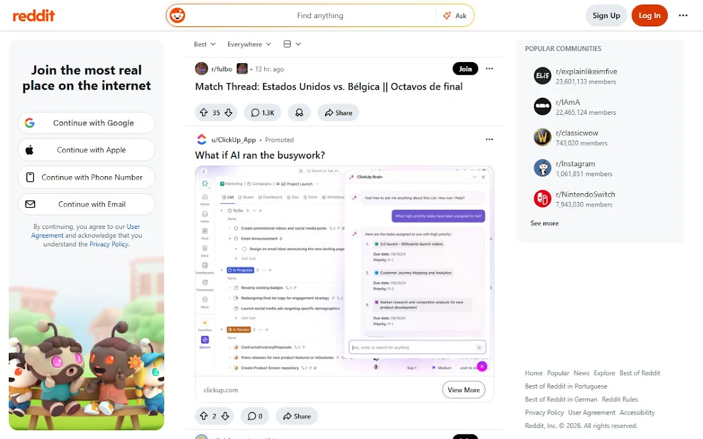
Task: Open the Best of Reddit footer link
Action: point(640,373)
